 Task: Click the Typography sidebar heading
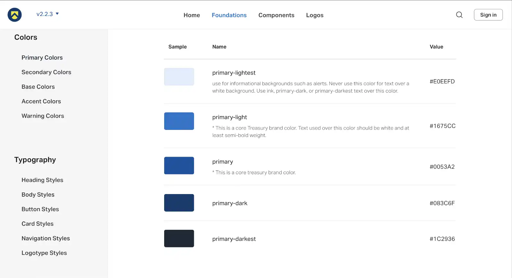35,160
